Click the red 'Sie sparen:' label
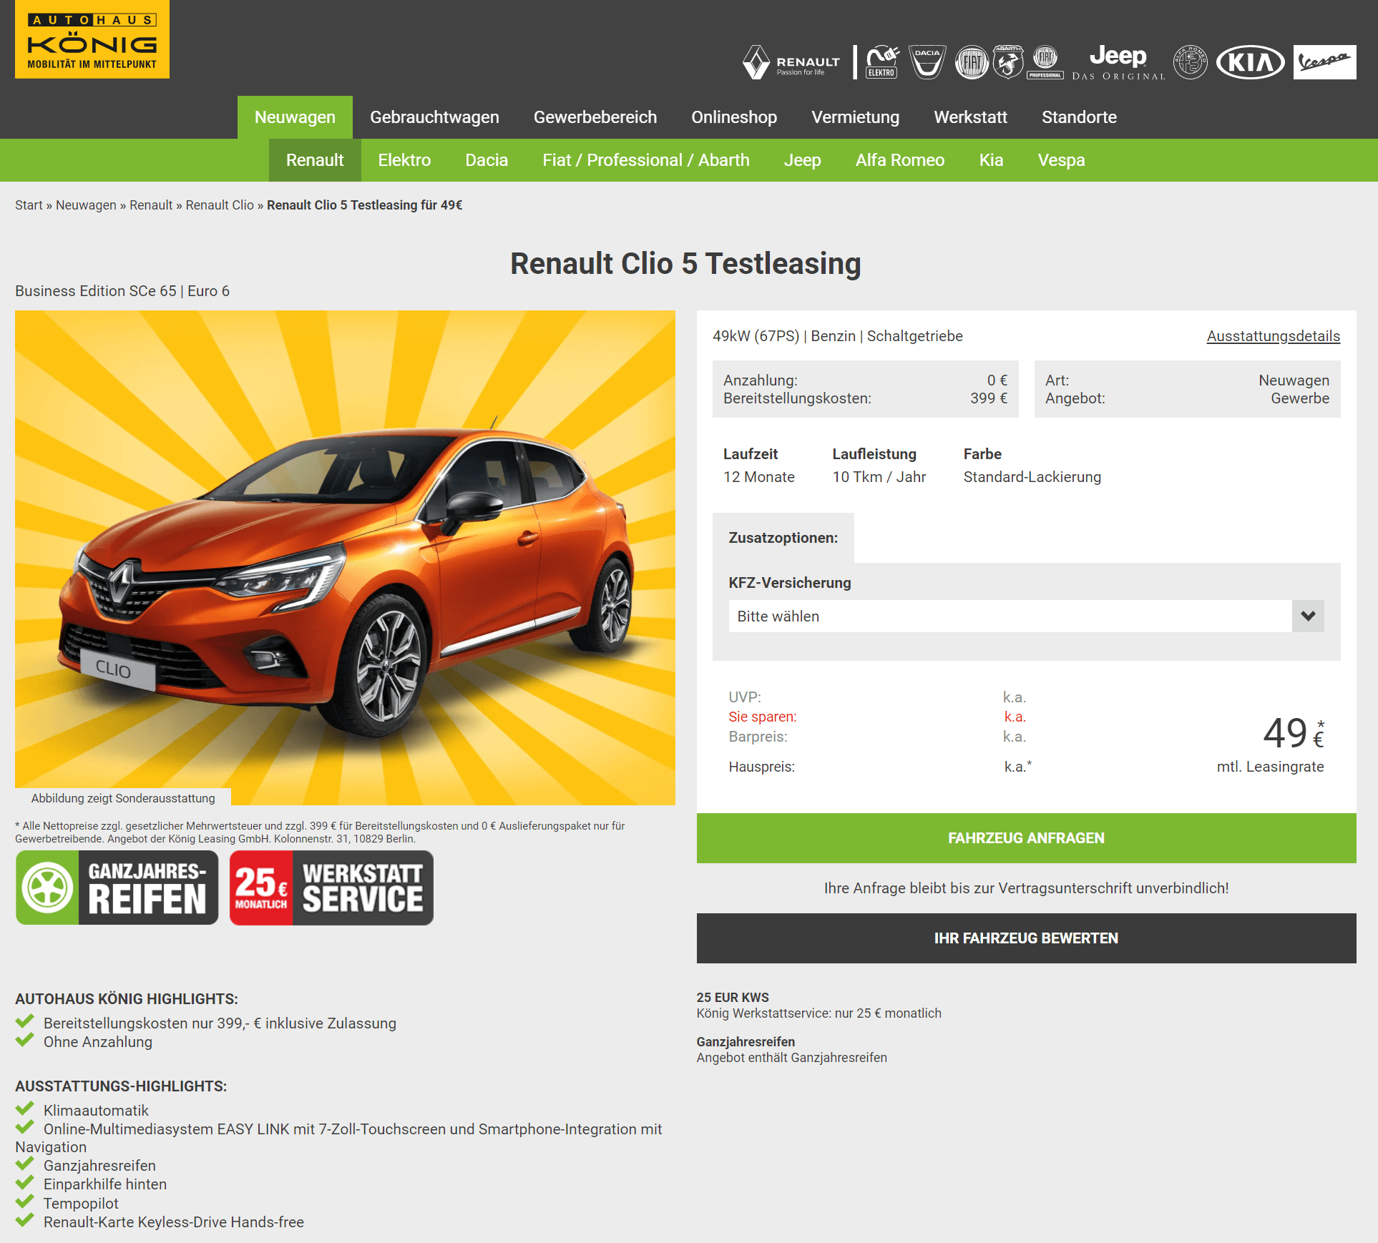Screen dimensions: 1378x1243 click(x=762, y=717)
